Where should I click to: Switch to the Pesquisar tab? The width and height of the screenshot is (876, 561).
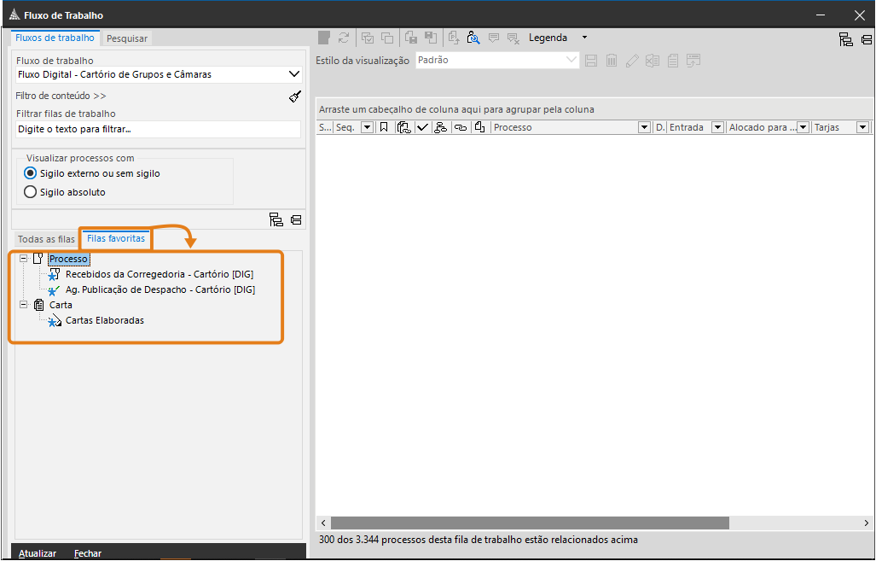[127, 38]
